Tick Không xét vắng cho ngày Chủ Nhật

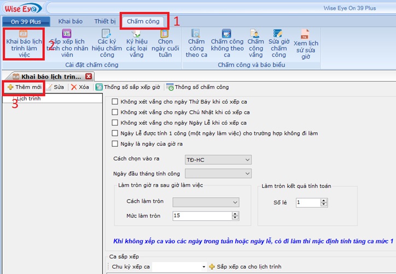coord(115,112)
